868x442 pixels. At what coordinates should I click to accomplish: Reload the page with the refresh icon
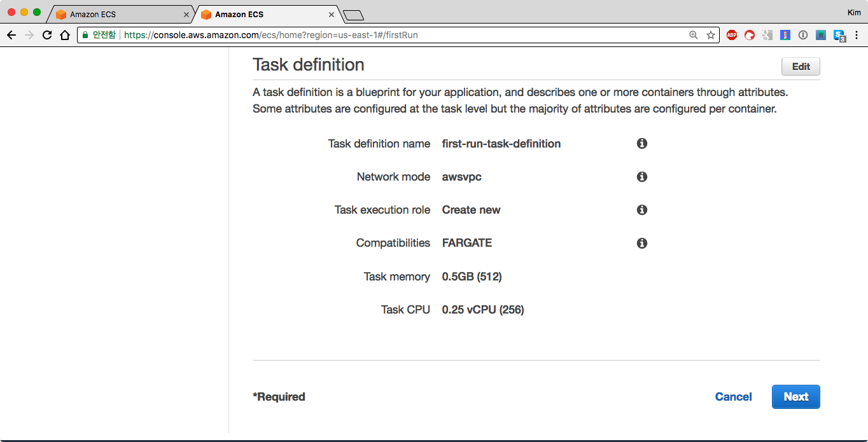[x=47, y=35]
